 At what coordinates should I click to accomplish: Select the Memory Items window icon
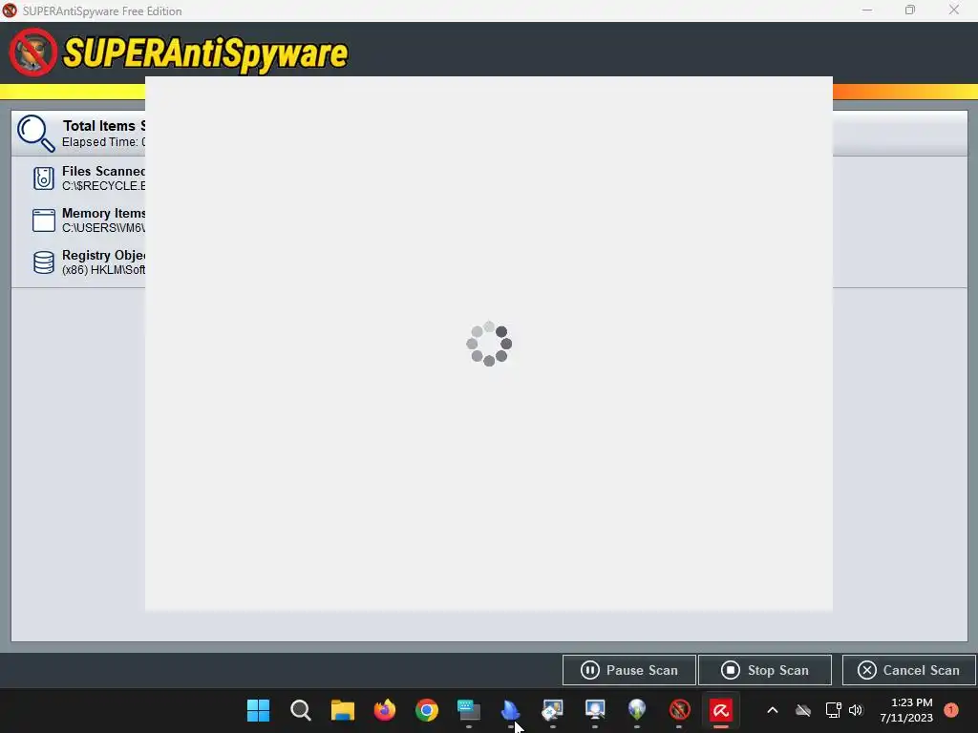click(x=43, y=220)
